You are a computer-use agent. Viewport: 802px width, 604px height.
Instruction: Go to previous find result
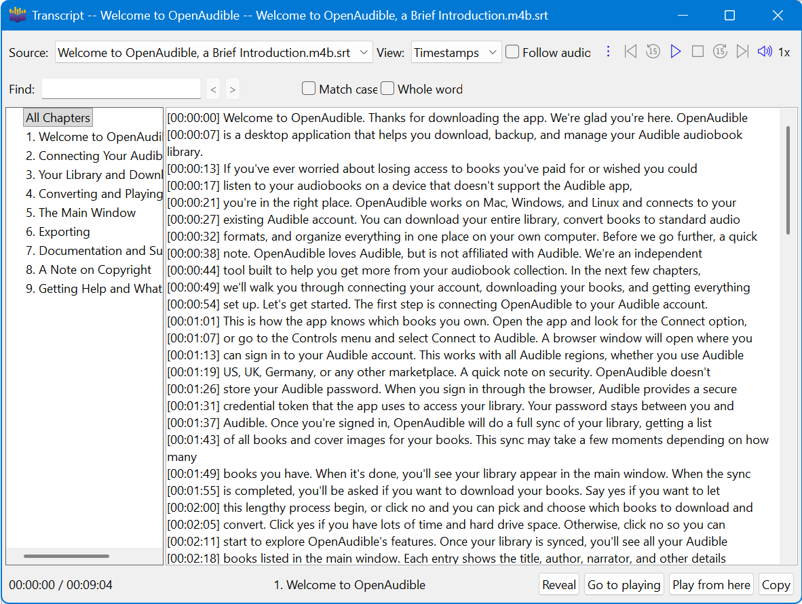pos(213,89)
